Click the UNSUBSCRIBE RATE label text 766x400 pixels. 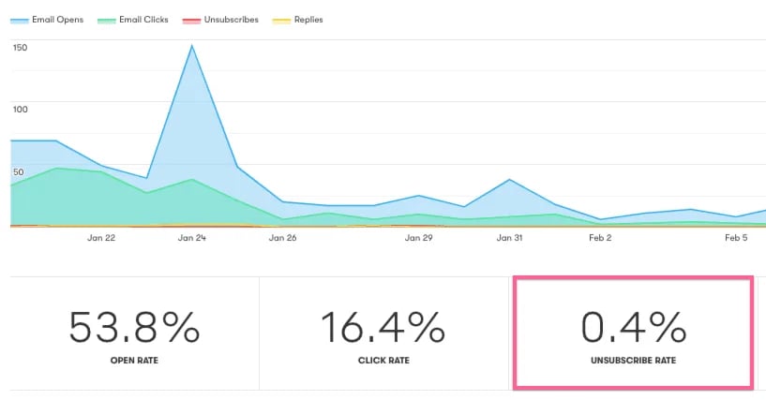(x=633, y=361)
